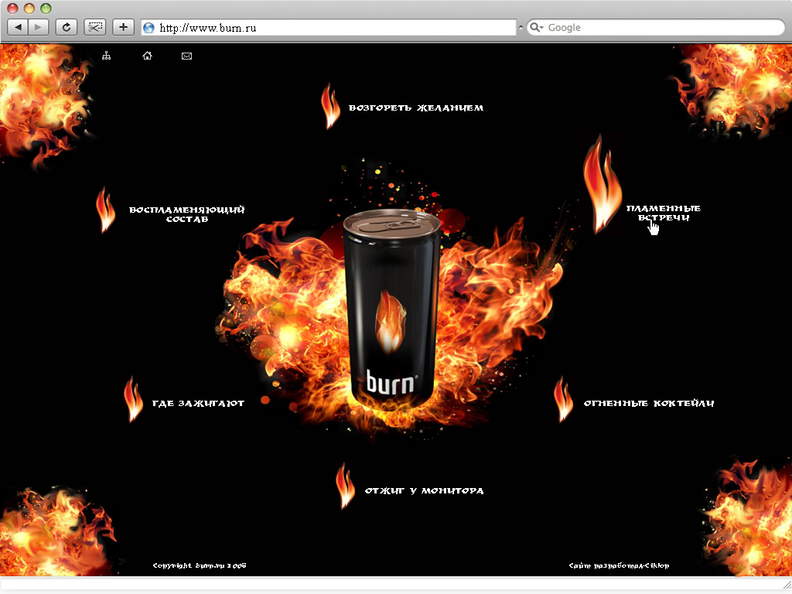Image resolution: width=792 pixels, height=594 pixels.
Task: Select the Где зажигают menu item
Action: pos(199,403)
